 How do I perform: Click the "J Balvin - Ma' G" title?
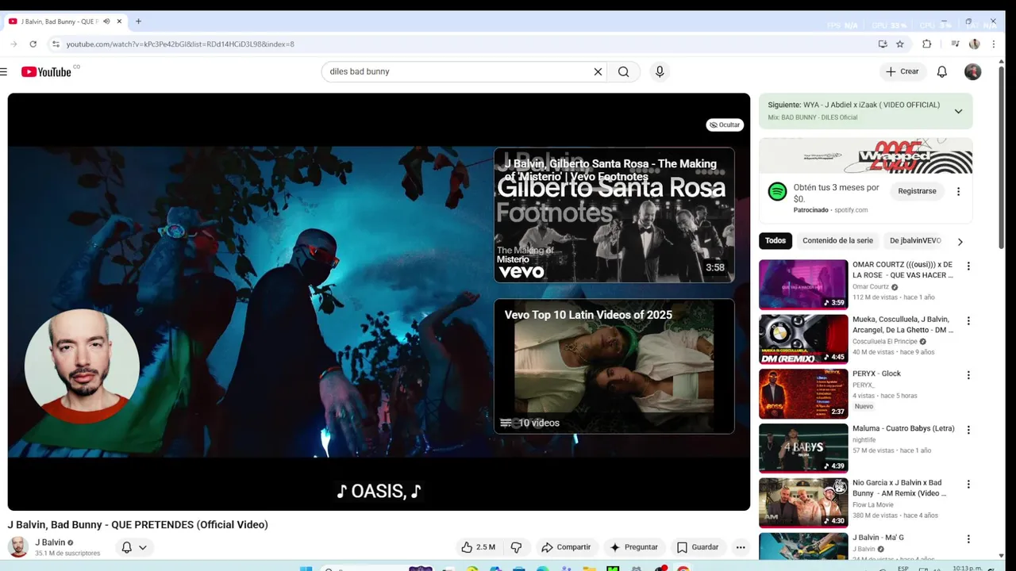pos(878,538)
